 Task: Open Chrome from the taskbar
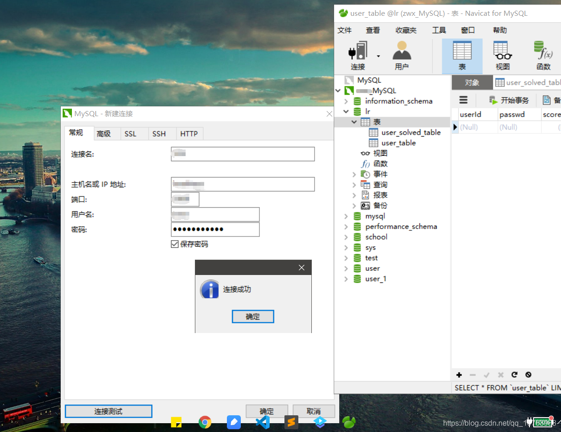point(205,422)
